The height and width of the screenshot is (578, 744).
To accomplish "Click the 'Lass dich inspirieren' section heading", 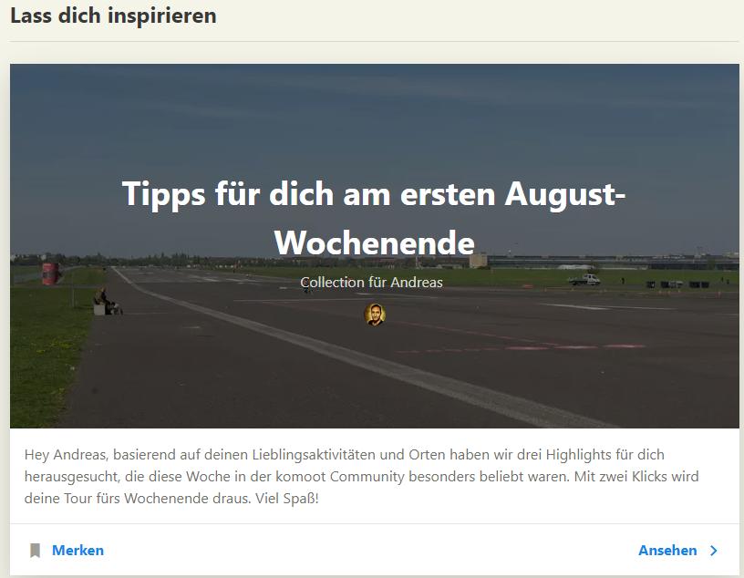I will (113, 15).
